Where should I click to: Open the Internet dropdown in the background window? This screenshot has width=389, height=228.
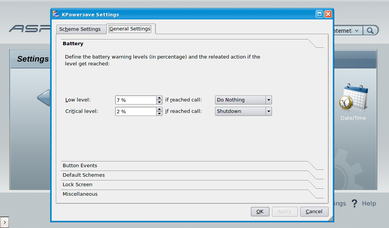pos(356,31)
